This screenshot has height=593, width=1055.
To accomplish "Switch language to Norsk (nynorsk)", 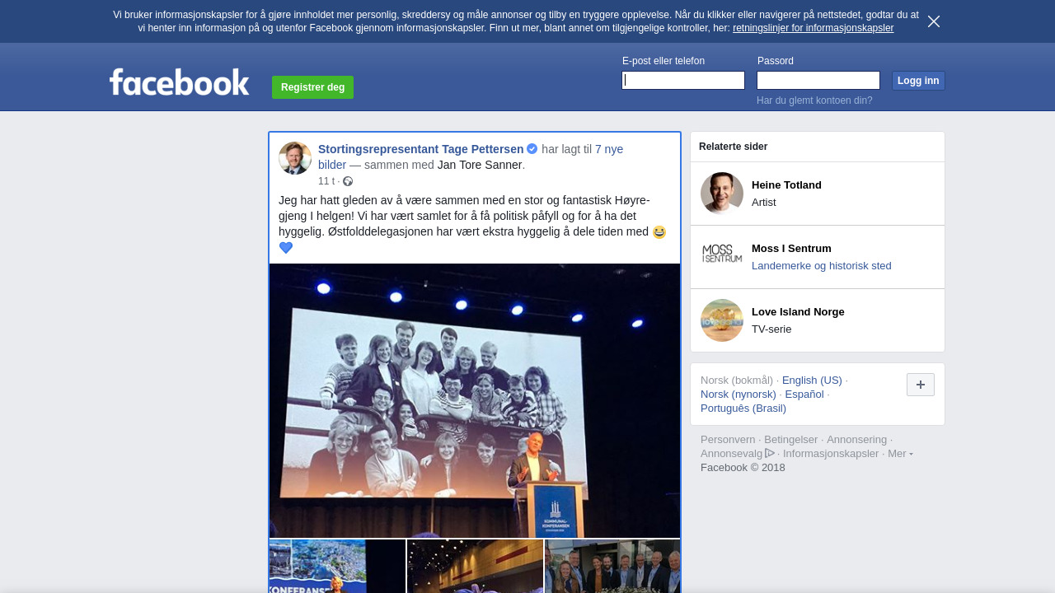I will coord(738,395).
